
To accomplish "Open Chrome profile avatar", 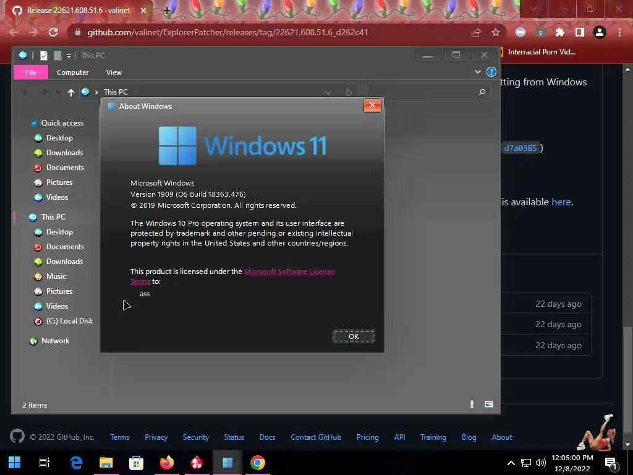I will [x=600, y=32].
